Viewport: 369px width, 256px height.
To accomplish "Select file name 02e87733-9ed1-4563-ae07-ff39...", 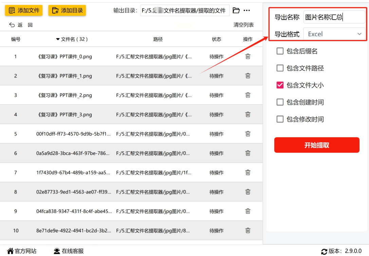I will point(73,192).
